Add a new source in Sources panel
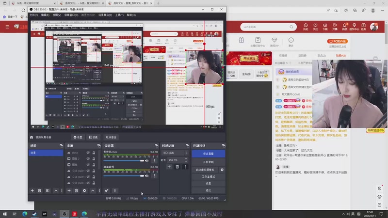Viewport: 388px width, 218px height. coord(69,190)
